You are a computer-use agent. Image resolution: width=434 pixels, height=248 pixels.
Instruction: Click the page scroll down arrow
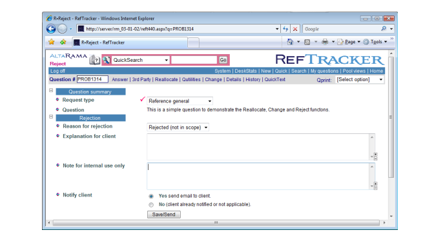(391, 216)
